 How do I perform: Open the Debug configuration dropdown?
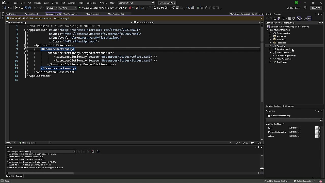coord(52,8)
